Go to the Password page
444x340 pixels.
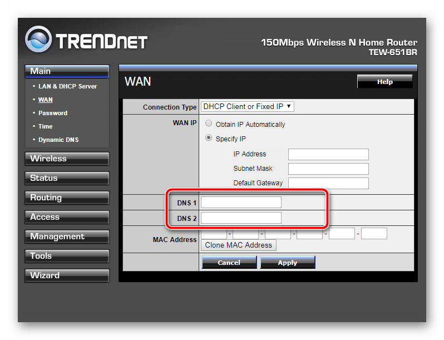(x=53, y=113)
